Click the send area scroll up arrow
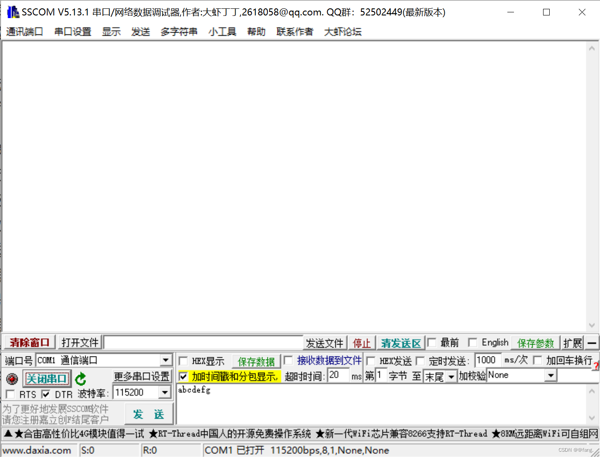Viewport: 600px width, 457px height. coord(592,391)
